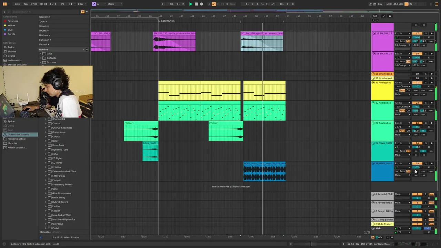Open Proyecto actual place

17,139
